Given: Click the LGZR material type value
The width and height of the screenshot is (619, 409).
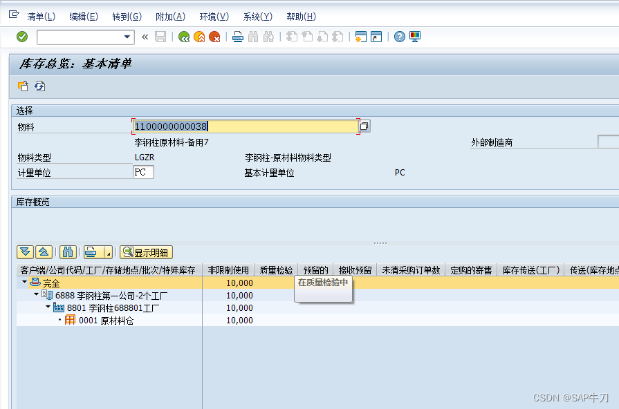Looking at the screenshot, I should coord(145,158).
